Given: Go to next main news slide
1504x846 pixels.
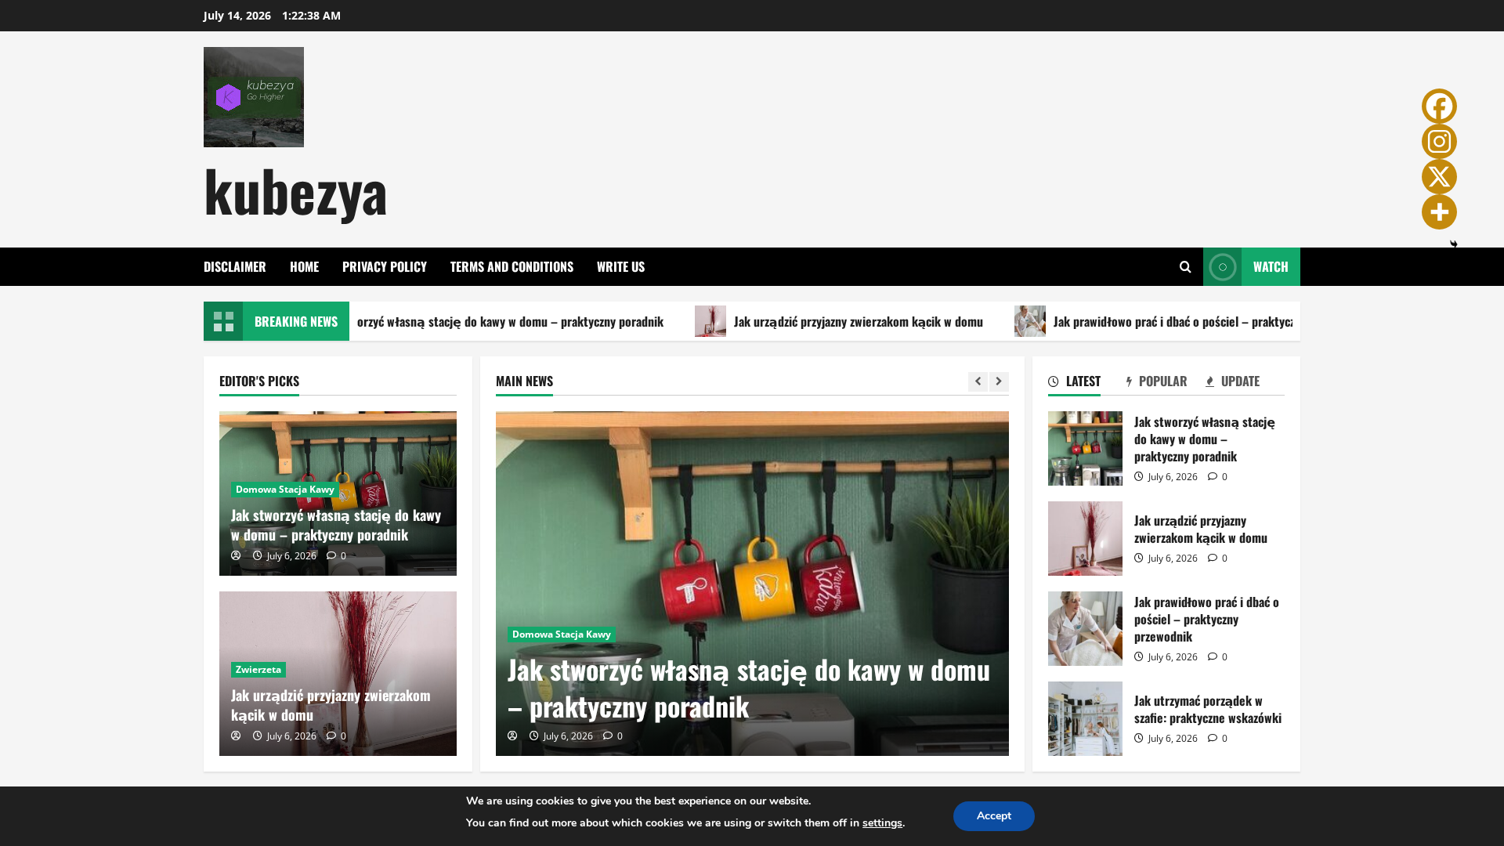Looking at the screenshot, I should point(999,381).
